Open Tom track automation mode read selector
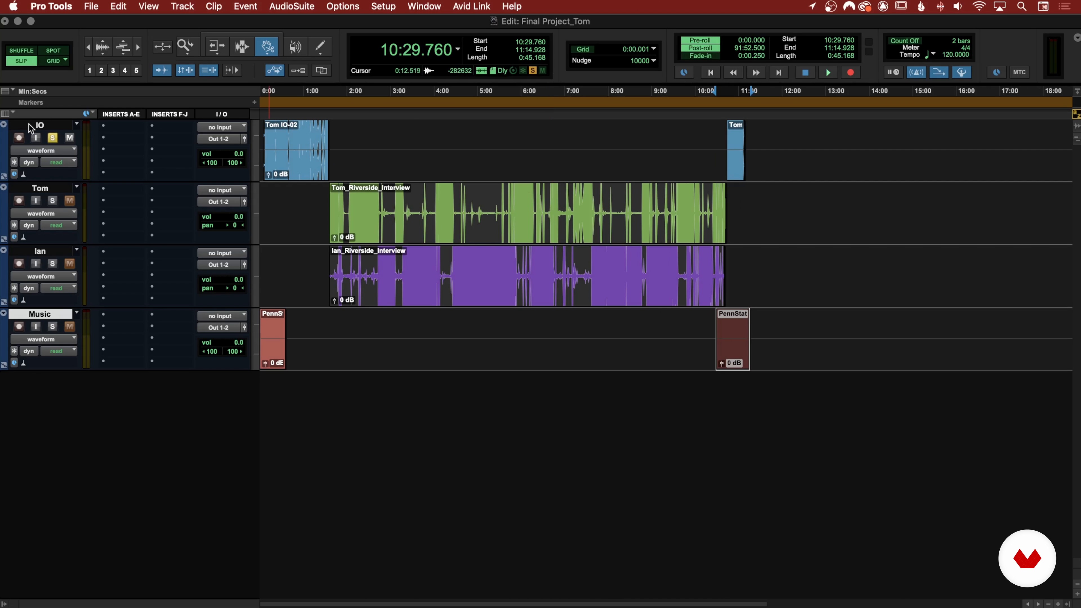 pyautogui.click(x=59, y=225)
